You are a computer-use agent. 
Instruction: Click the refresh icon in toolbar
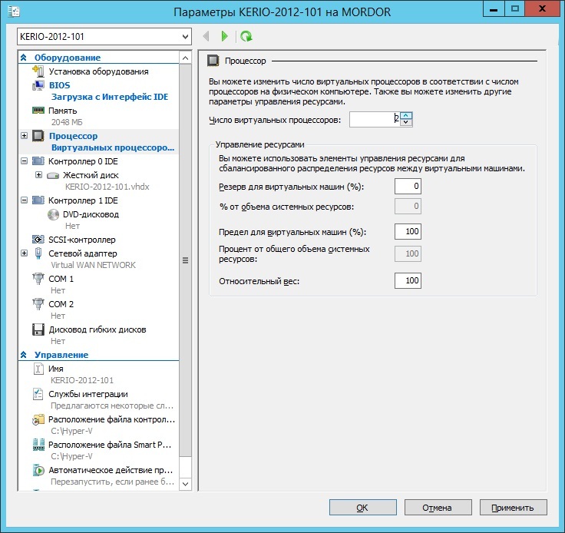(x=246, y=36)
